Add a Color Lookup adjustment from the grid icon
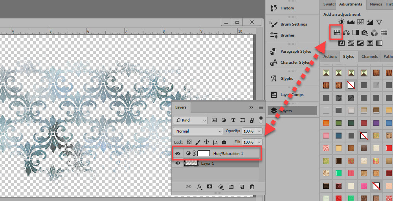This screenshot has width=393, height=201. click(x=384, y=32)
